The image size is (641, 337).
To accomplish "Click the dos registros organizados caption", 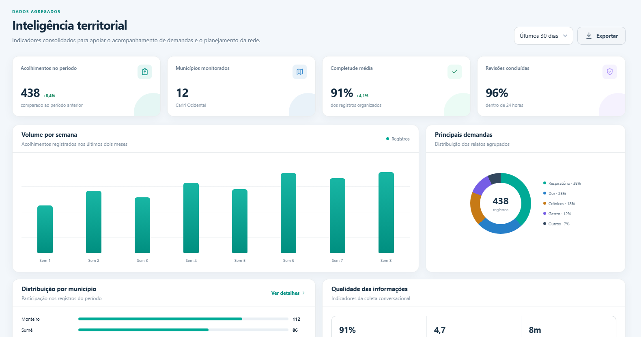I will pyautogui.click(x=356, y=105).
